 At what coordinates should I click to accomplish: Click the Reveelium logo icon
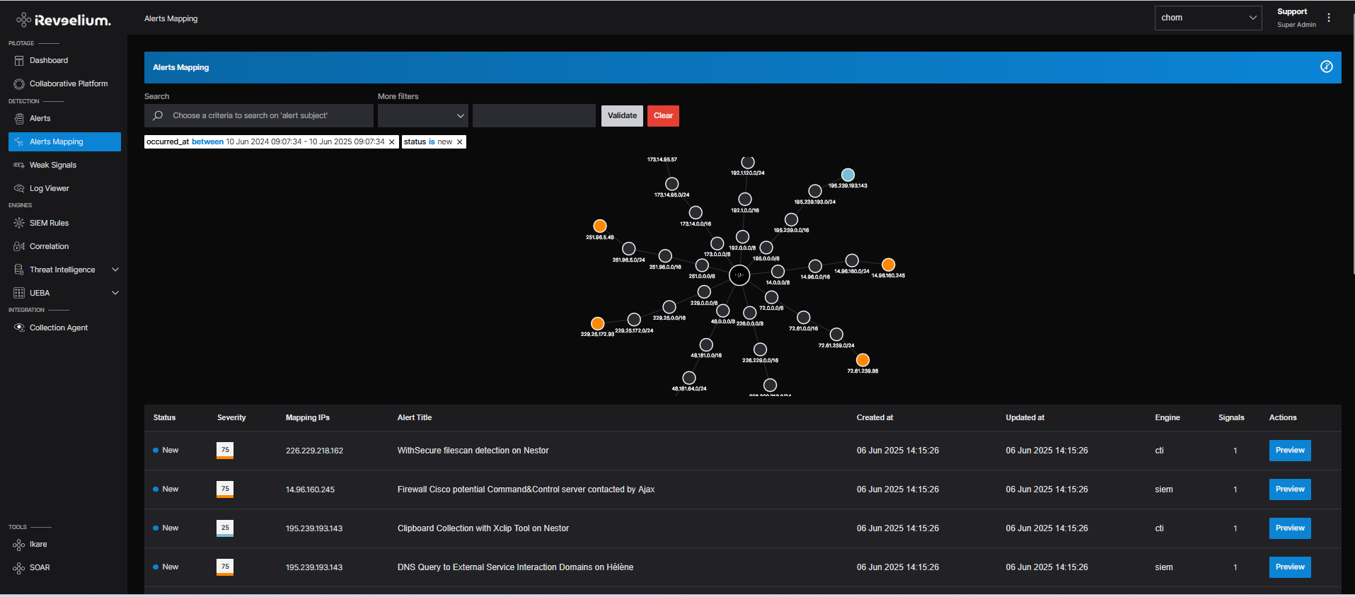(23, 20)
